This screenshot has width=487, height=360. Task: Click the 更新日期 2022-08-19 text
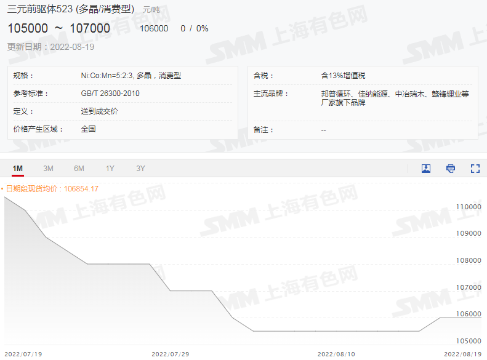pyautogui.click(x=51, y=47)
